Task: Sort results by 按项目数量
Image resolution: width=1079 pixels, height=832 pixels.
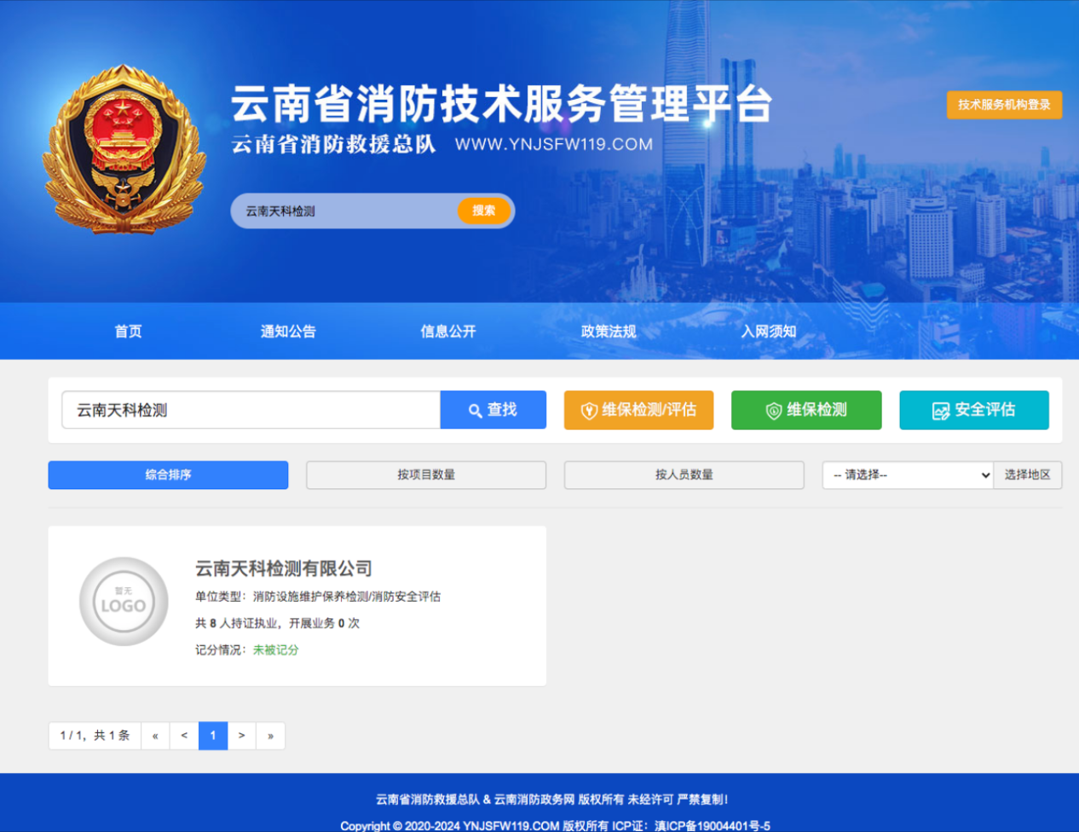Action: (425, 475)
